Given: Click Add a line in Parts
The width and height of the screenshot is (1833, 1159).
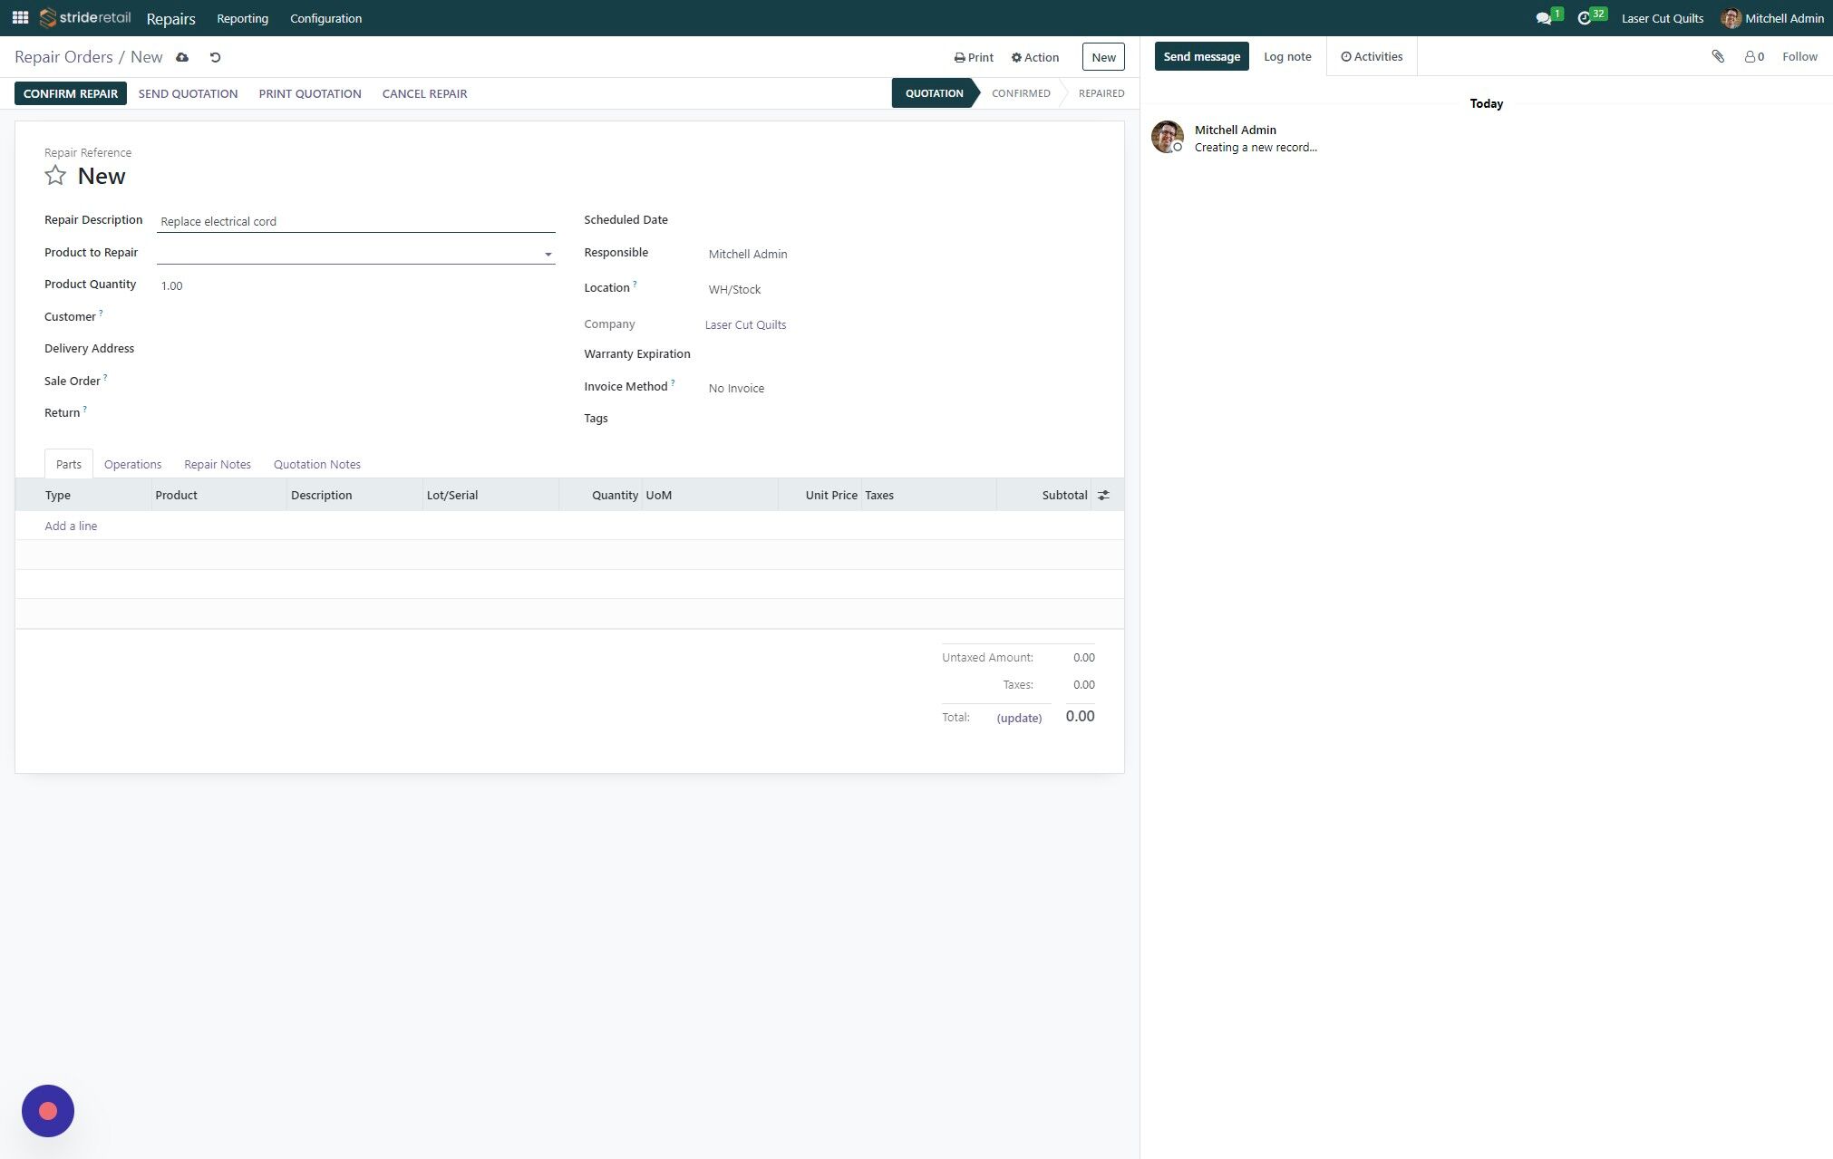Looking at the screenshot, I should pos(71,526).
